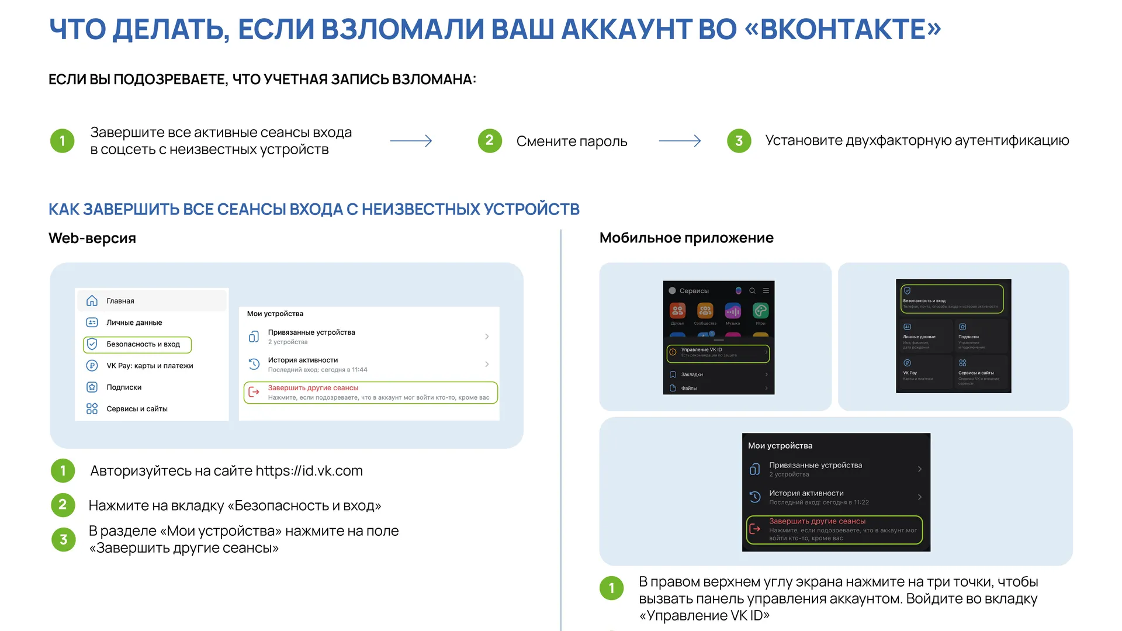Expand web Привязанные устройства using its chevron
1122x631 pixels.
point(487,337)
